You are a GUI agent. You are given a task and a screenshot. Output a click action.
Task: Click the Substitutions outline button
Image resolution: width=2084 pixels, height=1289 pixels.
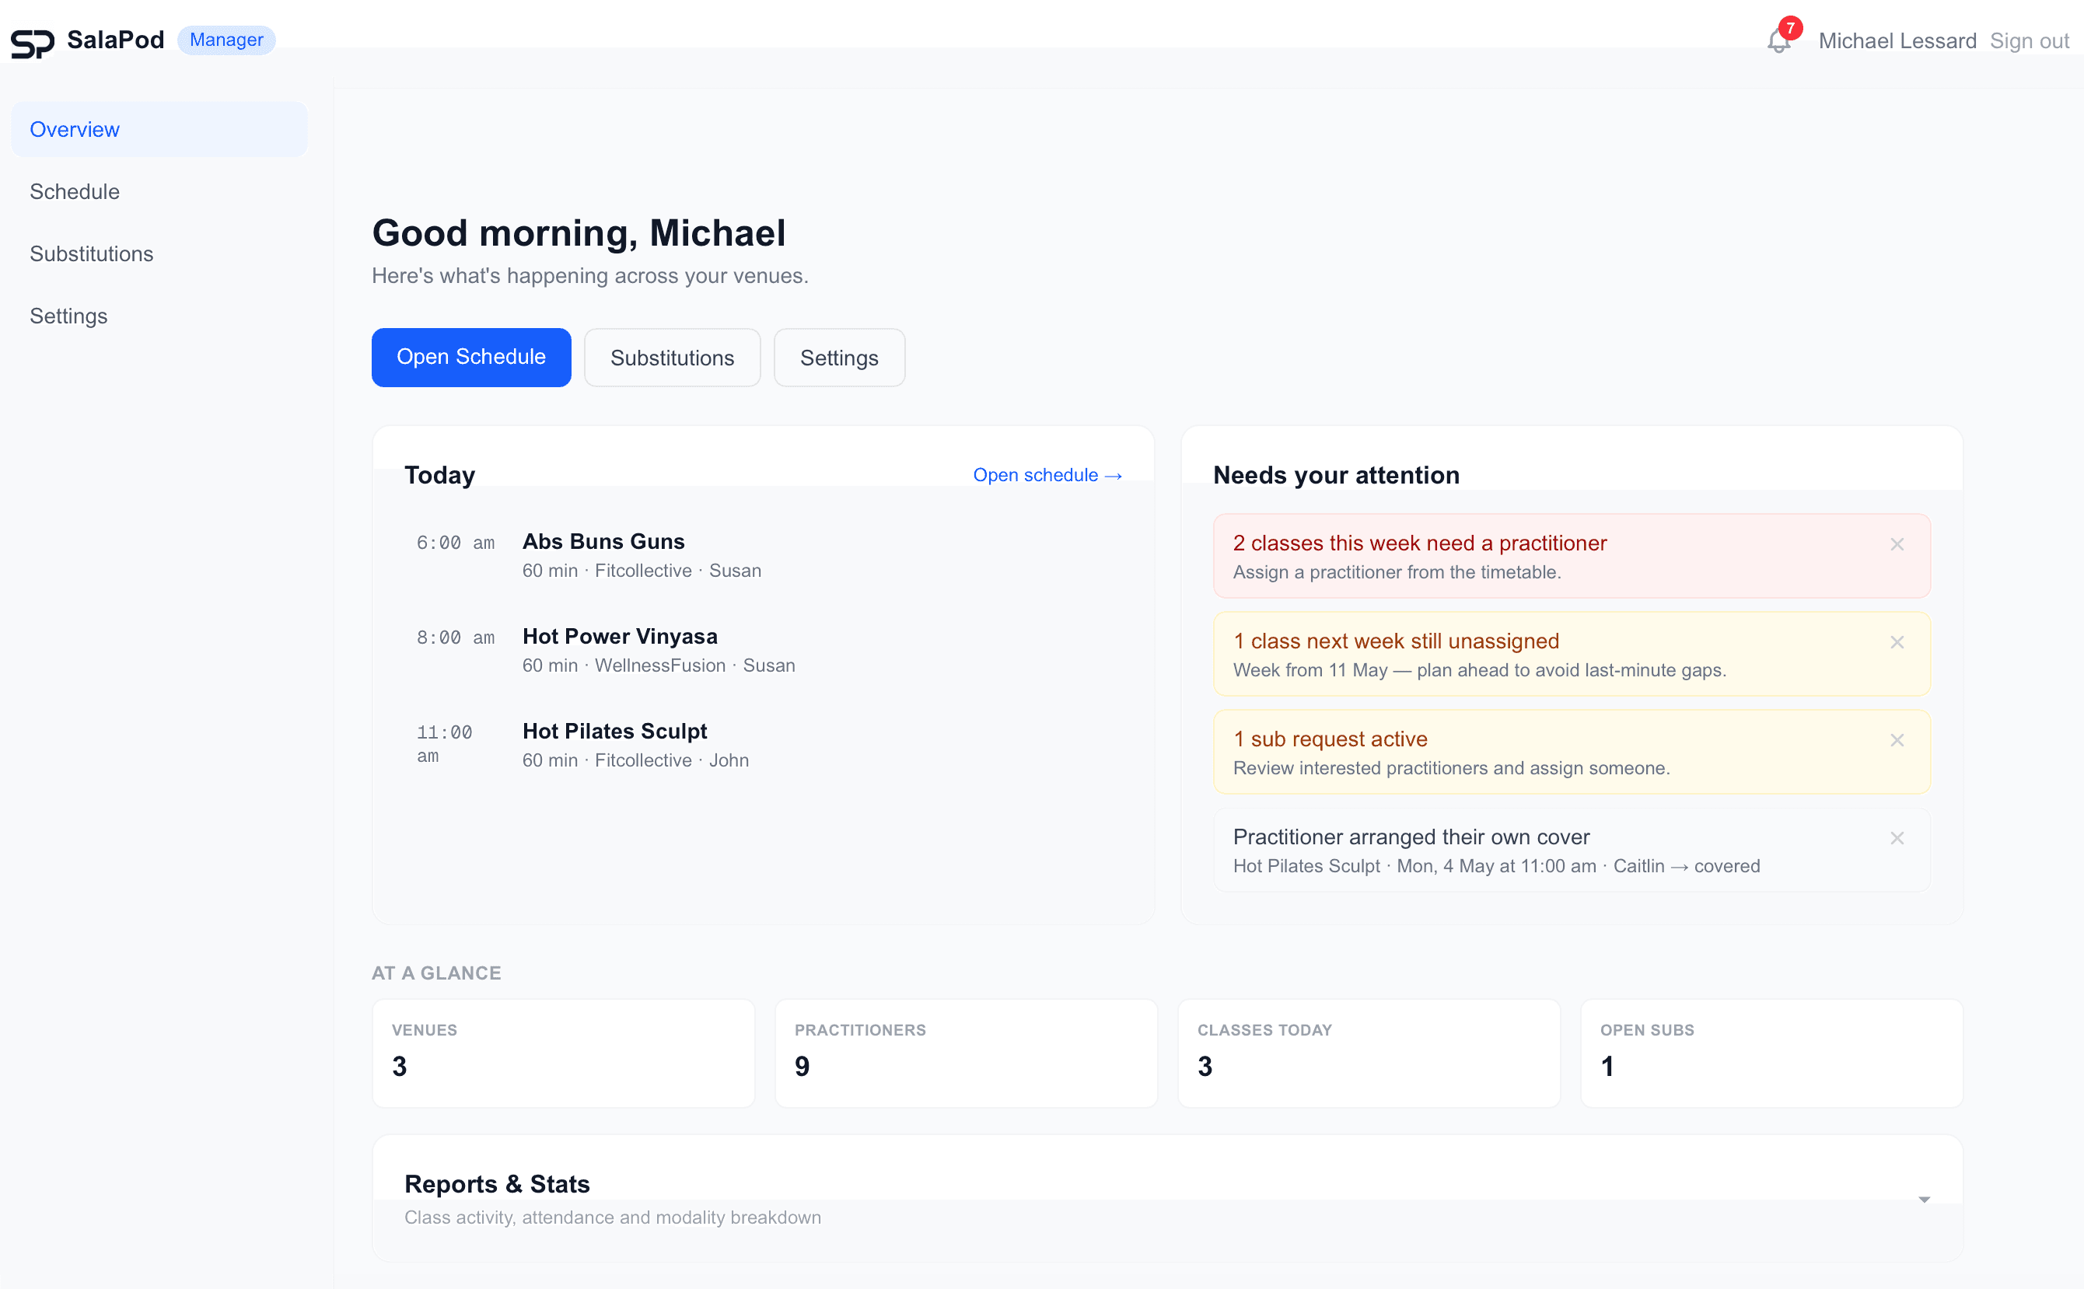point(672,358)
